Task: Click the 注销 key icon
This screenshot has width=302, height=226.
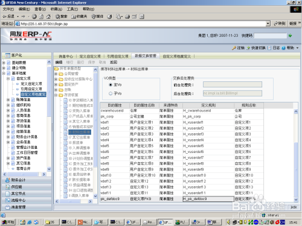Action: pos(234,48)
